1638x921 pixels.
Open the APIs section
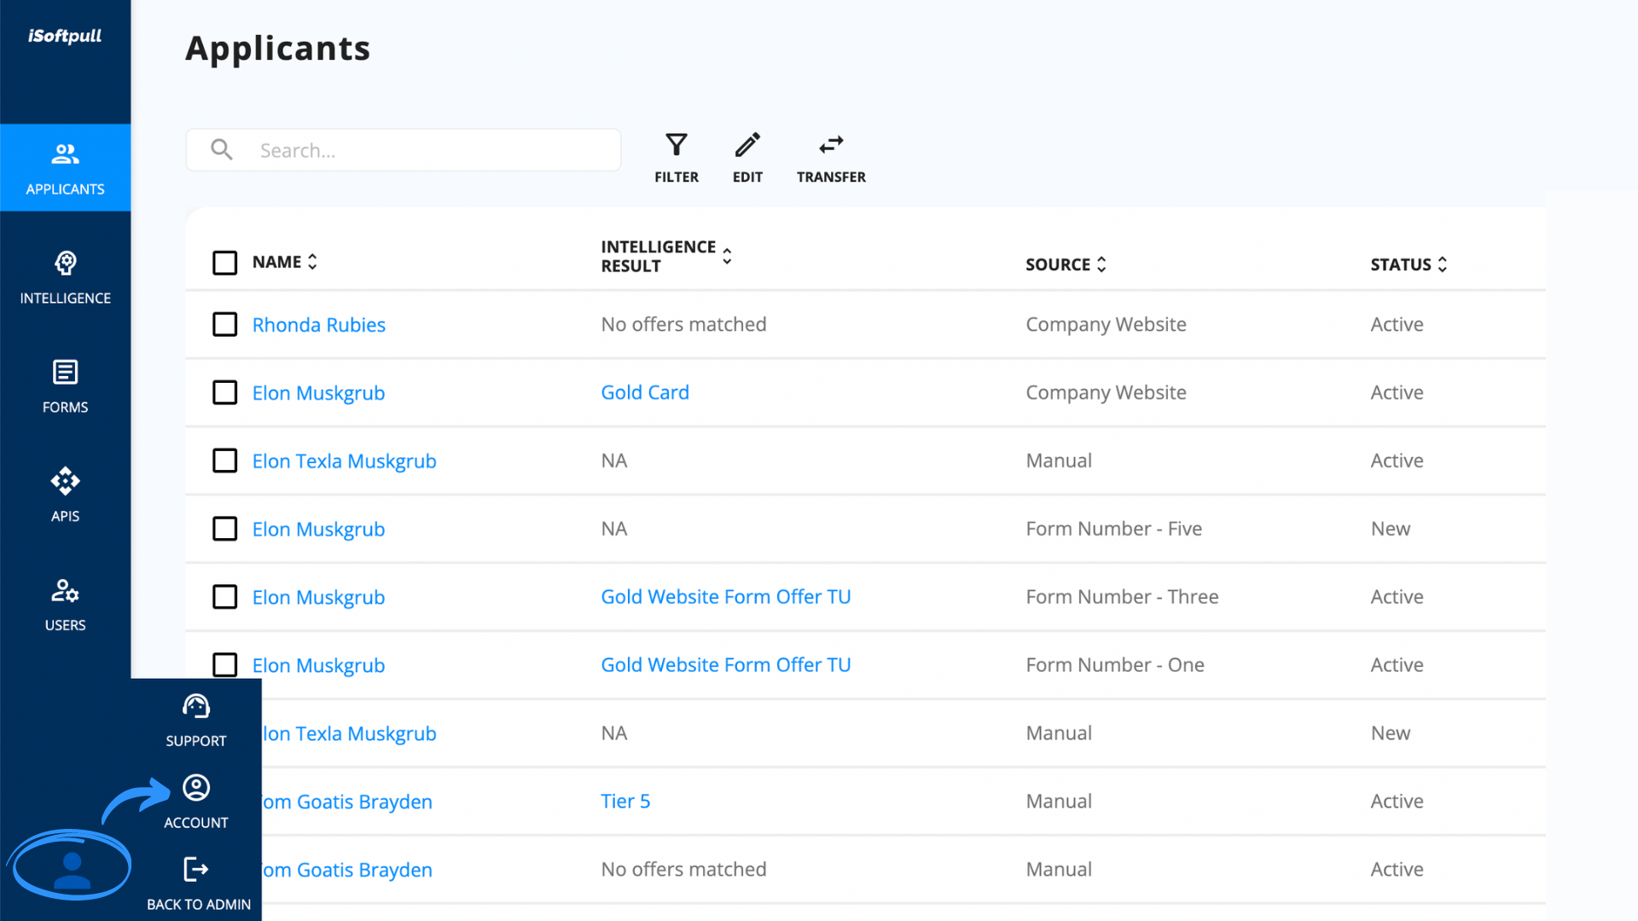point(65,495)
